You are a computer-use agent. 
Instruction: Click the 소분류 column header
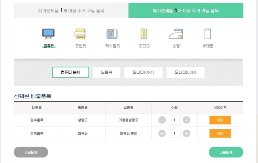point(128,107)
